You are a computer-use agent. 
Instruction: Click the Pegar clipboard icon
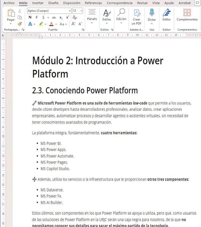coord(11,13)
